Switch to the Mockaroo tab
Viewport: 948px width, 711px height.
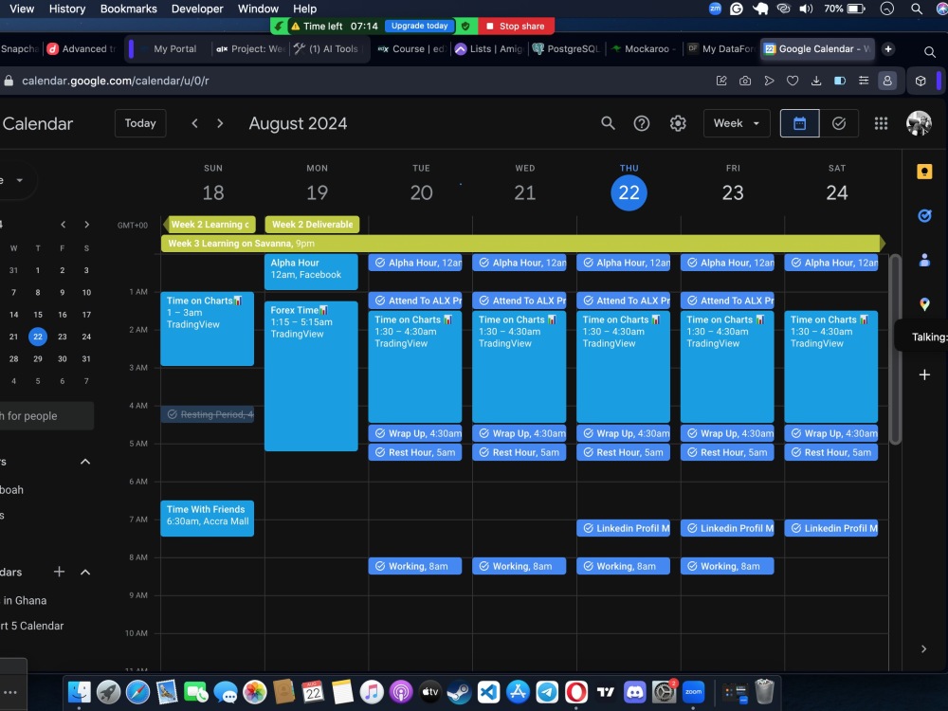coord(643,49)
